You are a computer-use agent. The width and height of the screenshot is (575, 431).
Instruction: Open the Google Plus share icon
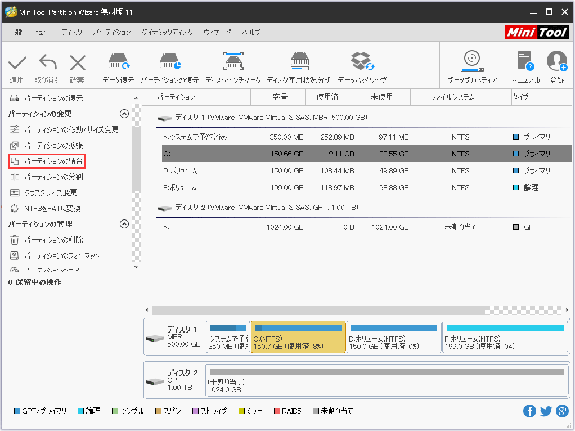coord(562,411)
